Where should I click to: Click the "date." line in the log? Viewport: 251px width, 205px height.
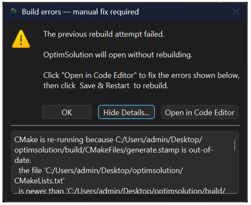click(x=23, y=160)
